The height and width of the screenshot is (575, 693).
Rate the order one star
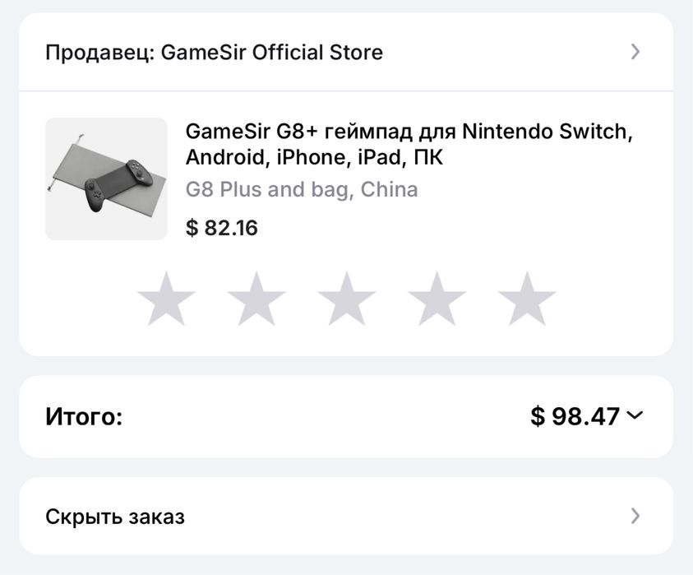point(166,298)
